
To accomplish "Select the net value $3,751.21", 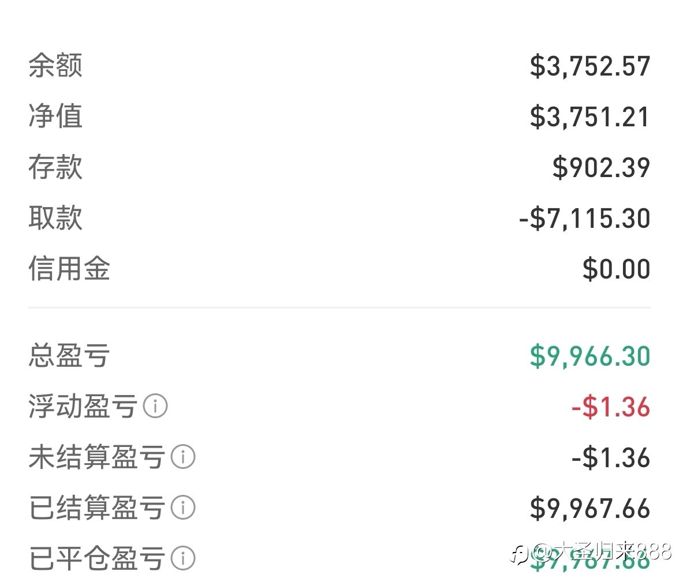I will (590, 117).
